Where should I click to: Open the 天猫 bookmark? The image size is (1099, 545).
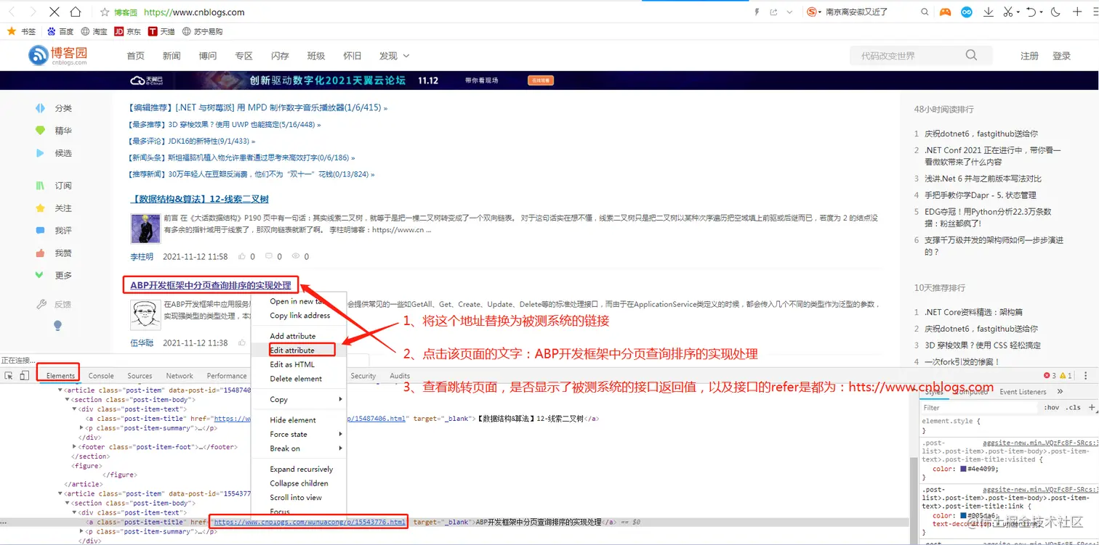click(x=161, y=31)
